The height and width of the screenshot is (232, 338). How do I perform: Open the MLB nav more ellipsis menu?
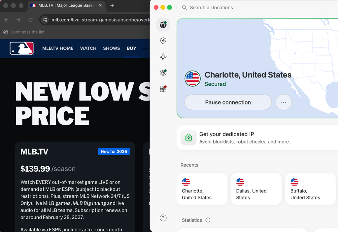(145, 48)
